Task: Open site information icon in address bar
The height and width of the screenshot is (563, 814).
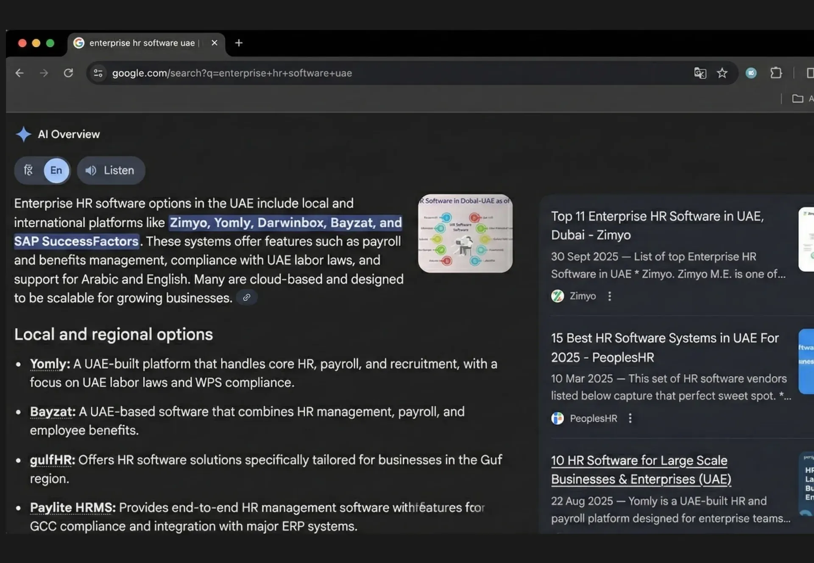Action: pos(98,73)
